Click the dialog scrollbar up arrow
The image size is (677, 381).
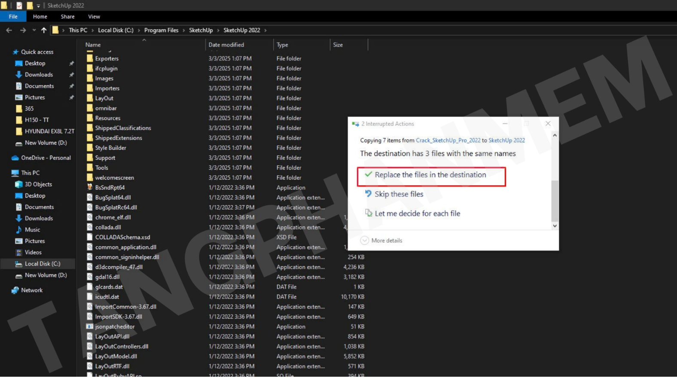point(555,135)
